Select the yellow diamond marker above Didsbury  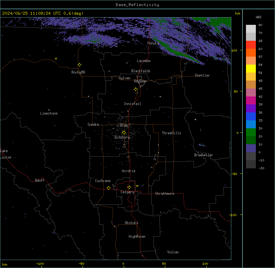click(x=124, y=133)
